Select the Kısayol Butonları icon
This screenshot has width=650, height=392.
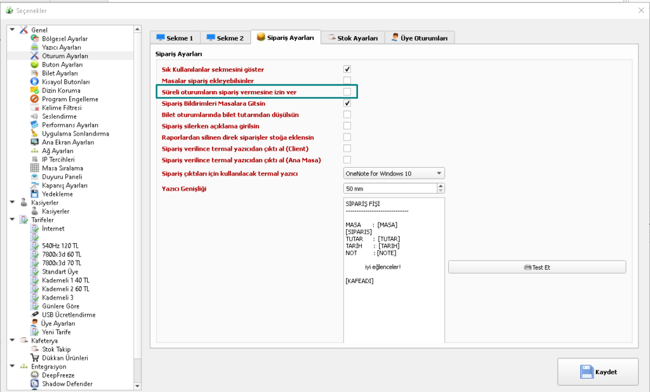coord(35,82)
